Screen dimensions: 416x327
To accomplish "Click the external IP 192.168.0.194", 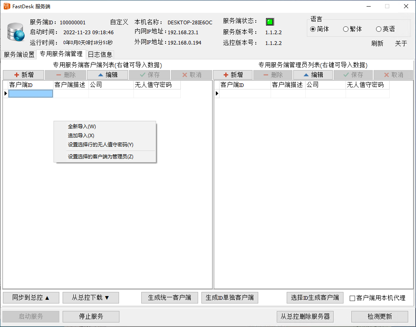I will coord(185,42).
